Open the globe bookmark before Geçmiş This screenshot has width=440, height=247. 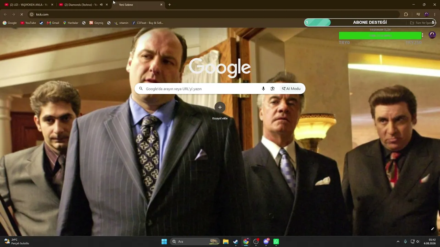point(84,23)
